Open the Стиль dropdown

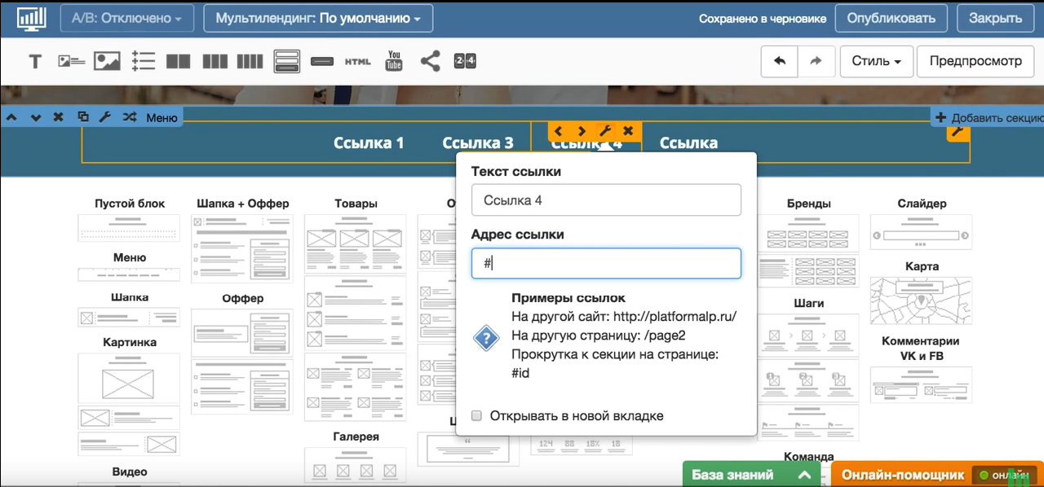[877, 61]
